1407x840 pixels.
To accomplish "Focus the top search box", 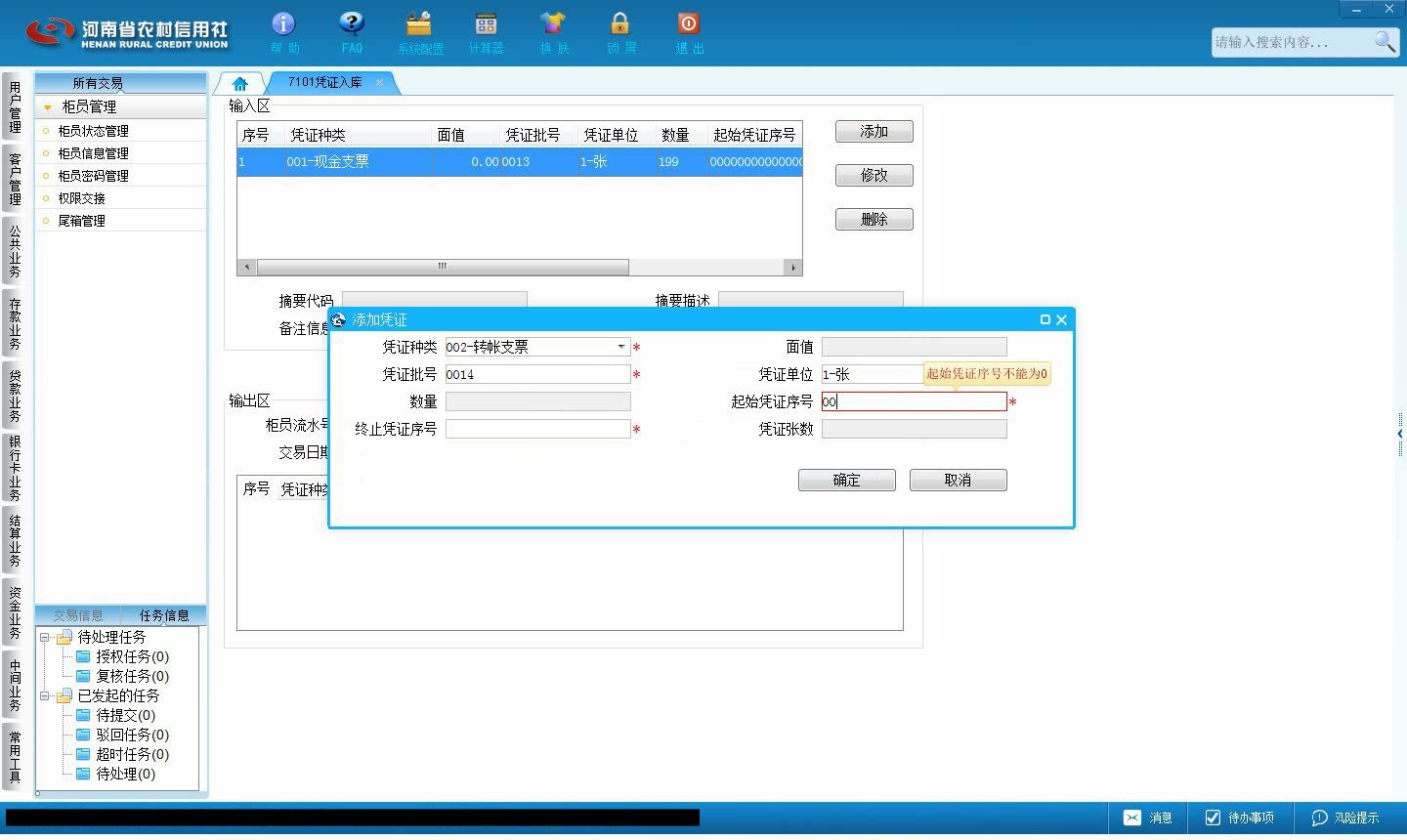I will (x=1290, y=42).
